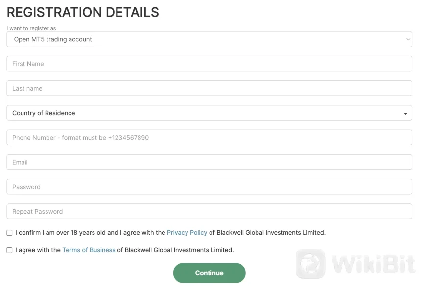
Task: Click the Password field
Action: point(209,187)
